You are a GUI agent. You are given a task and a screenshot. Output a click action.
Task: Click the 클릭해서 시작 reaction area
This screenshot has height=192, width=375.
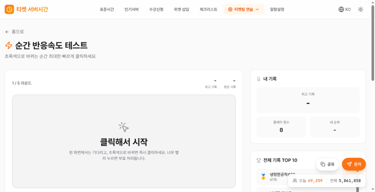click(x=124, y=142)
